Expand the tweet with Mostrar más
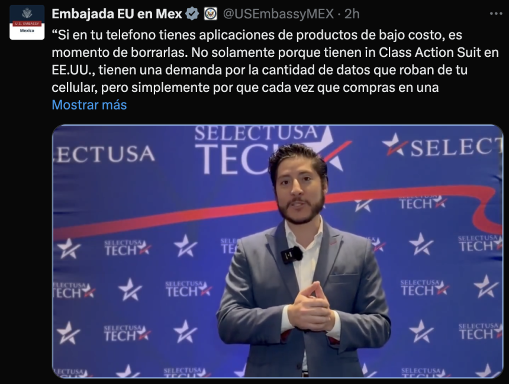The width and height of the screenshot is (509, 384). [x=89, y=105]
